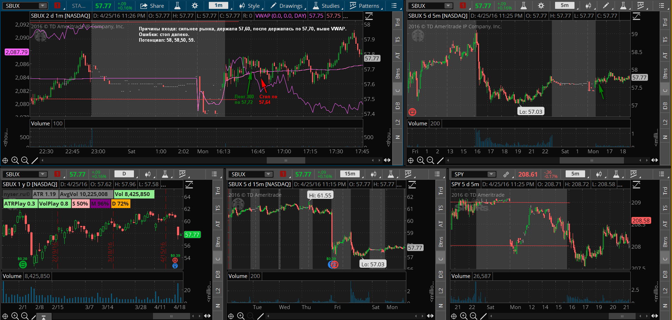Viewport: 672px width, 320px height.
Task: Toggle the N side tab on SBUX 15m chart
Action: pos(441,306)
